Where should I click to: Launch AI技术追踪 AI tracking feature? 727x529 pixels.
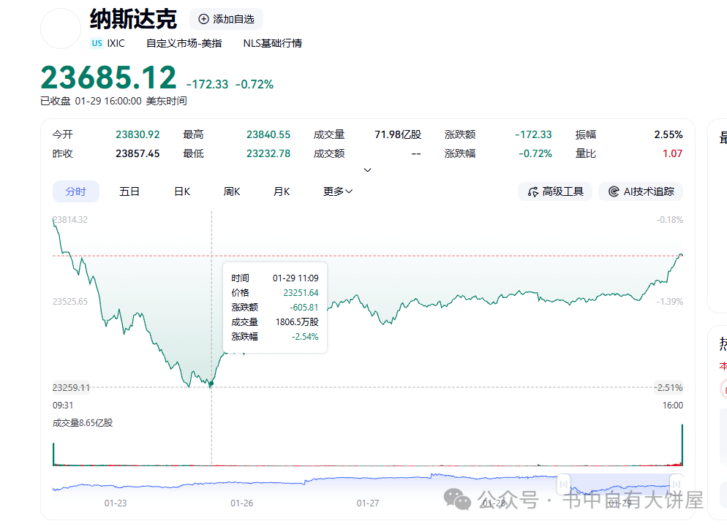coord(640,191)
